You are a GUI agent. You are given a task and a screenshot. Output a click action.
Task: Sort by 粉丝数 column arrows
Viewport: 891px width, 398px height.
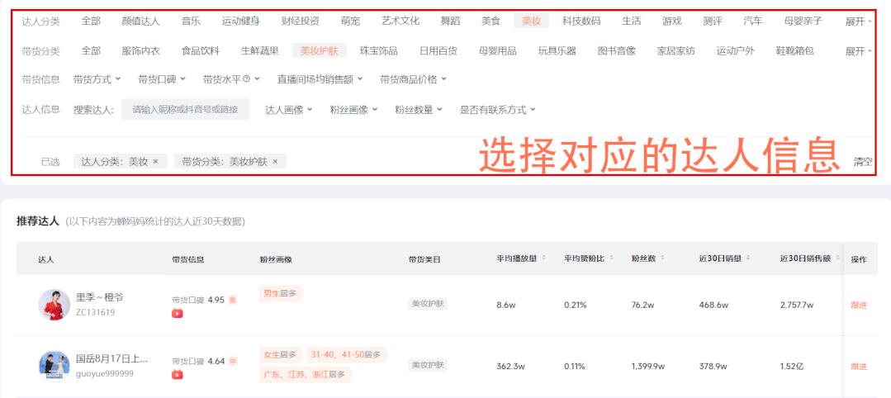[662, 259]
